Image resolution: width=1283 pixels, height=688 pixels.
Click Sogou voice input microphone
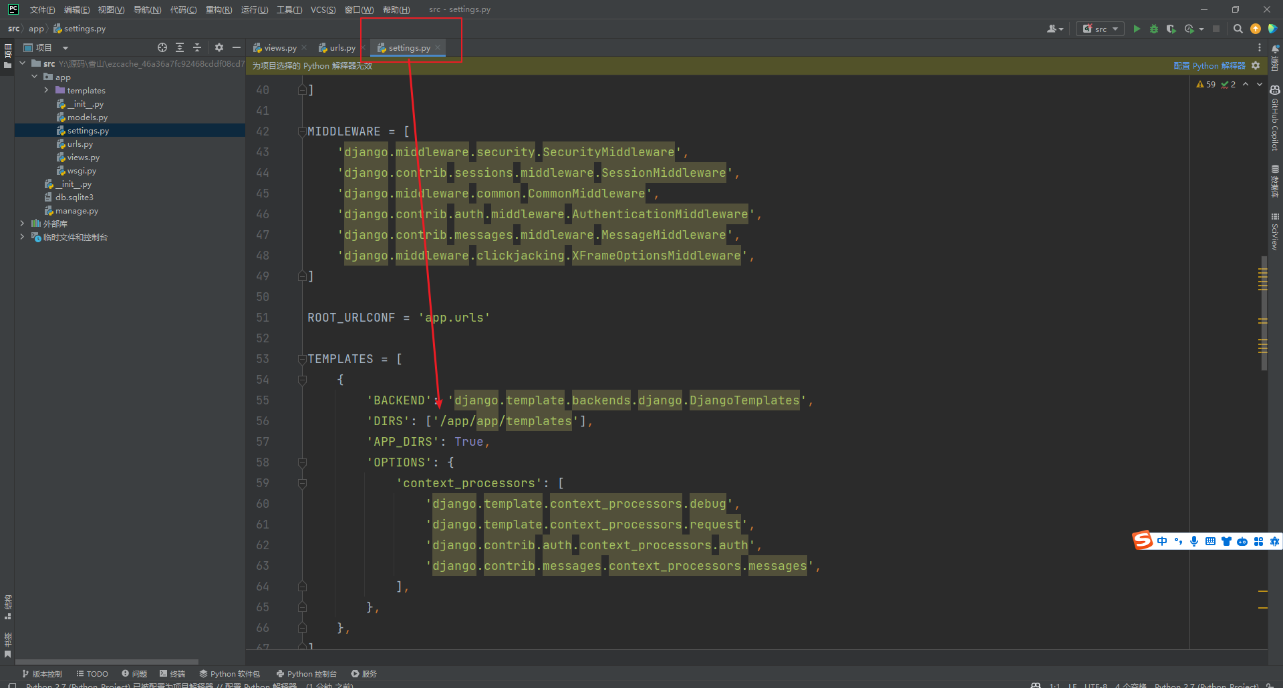(x=1194, y=541)
